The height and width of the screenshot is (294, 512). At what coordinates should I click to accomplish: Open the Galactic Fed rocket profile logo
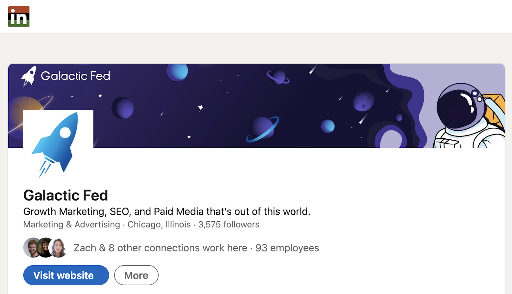pos(58,145)
